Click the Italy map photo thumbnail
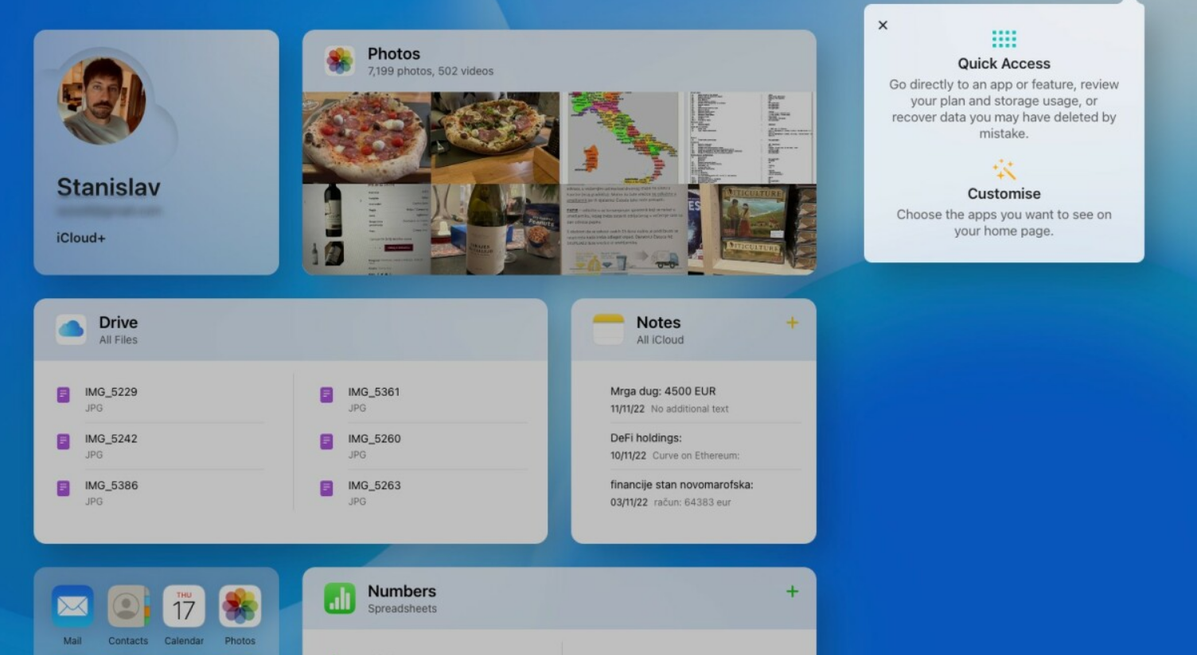The height and width of the screenshot is (655, 1197). (x=623, y=138)
